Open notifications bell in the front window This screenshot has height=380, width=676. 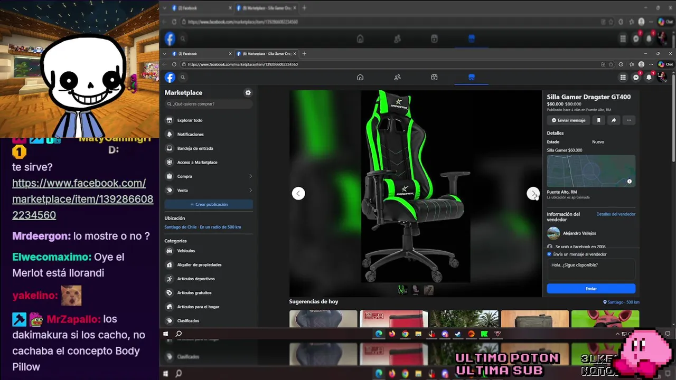coord(650,78)
